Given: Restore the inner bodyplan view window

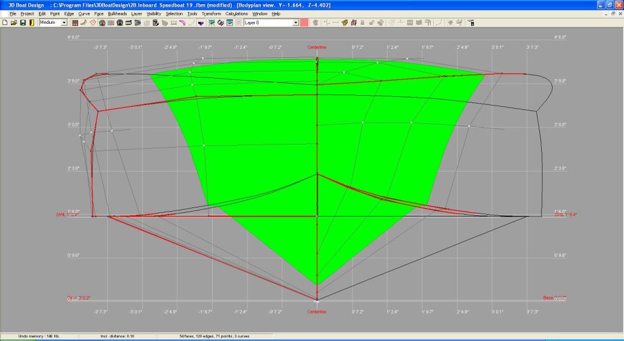Looking at the screenshot, I should (609, 13).
